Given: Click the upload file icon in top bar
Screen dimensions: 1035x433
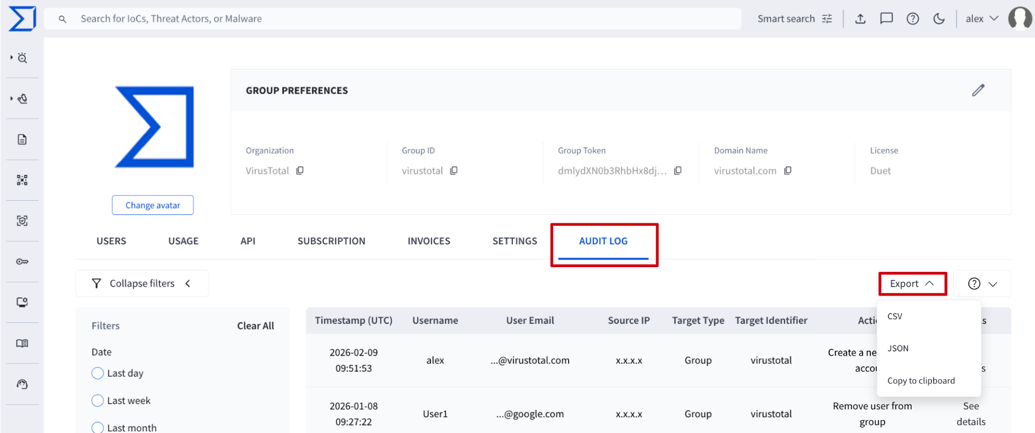Looking at the screenshot, I should pos(860,19).
